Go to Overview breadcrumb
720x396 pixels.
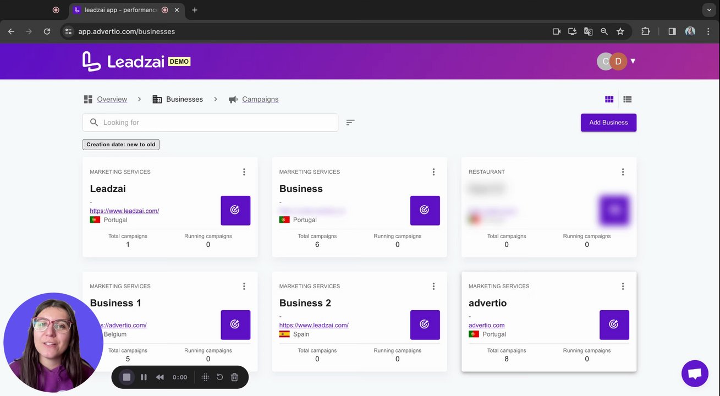(x=112, y=100)
